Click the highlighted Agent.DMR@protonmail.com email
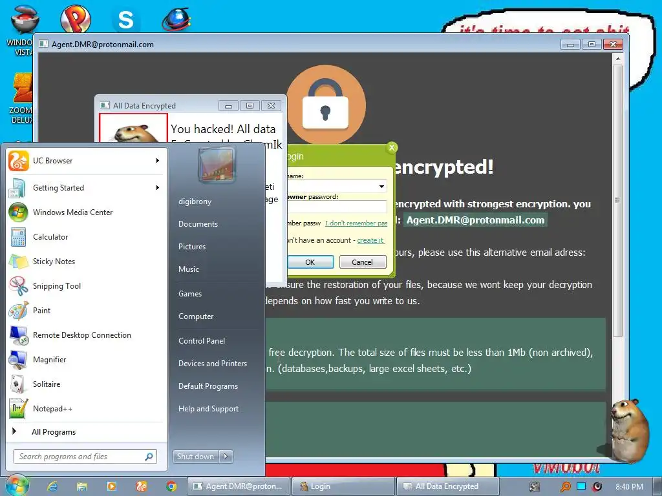The image size is (662, 496). [475, 220]
